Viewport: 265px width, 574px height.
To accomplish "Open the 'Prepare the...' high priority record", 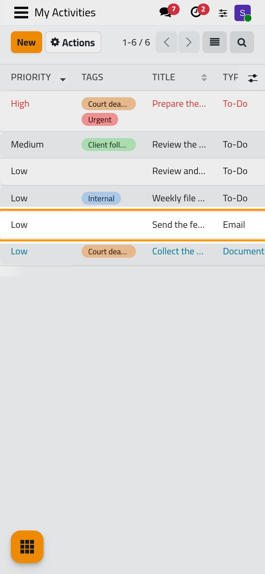I will coord(179,104).
